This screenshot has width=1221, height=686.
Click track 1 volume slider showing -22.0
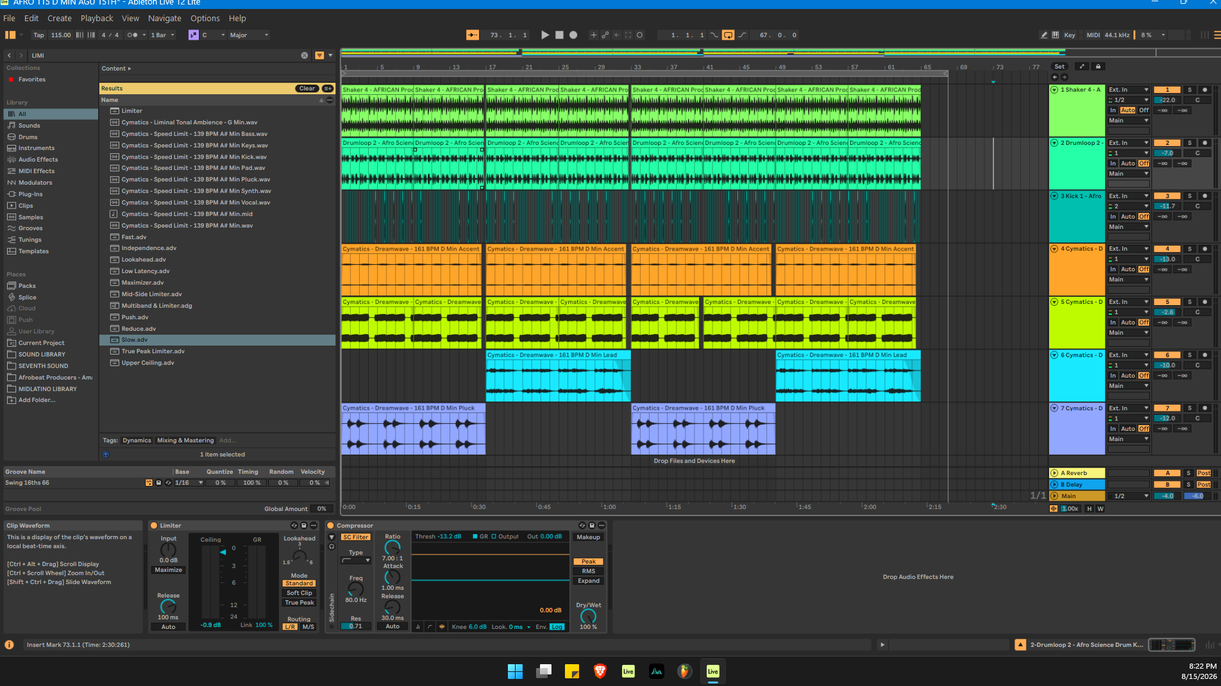click(x=1167, y=100)
